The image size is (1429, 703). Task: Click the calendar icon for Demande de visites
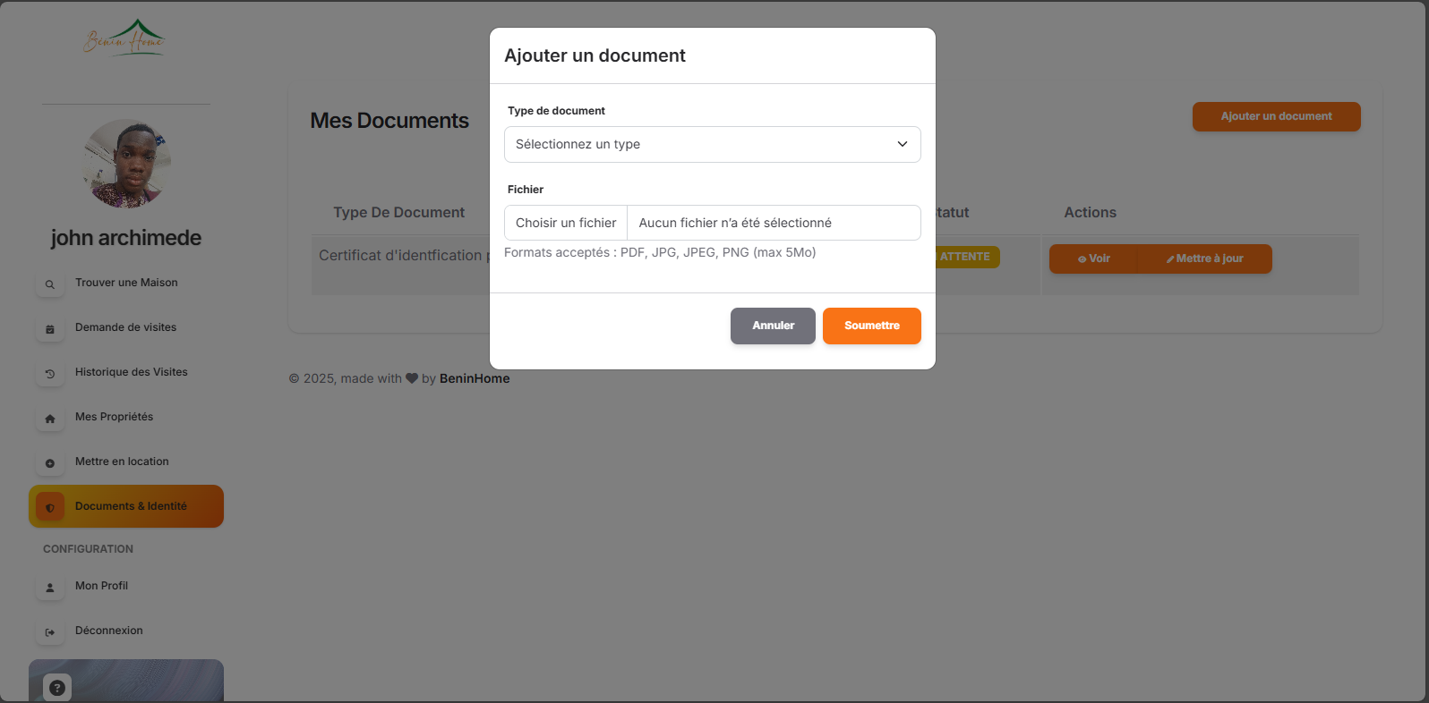click(50, 329)
